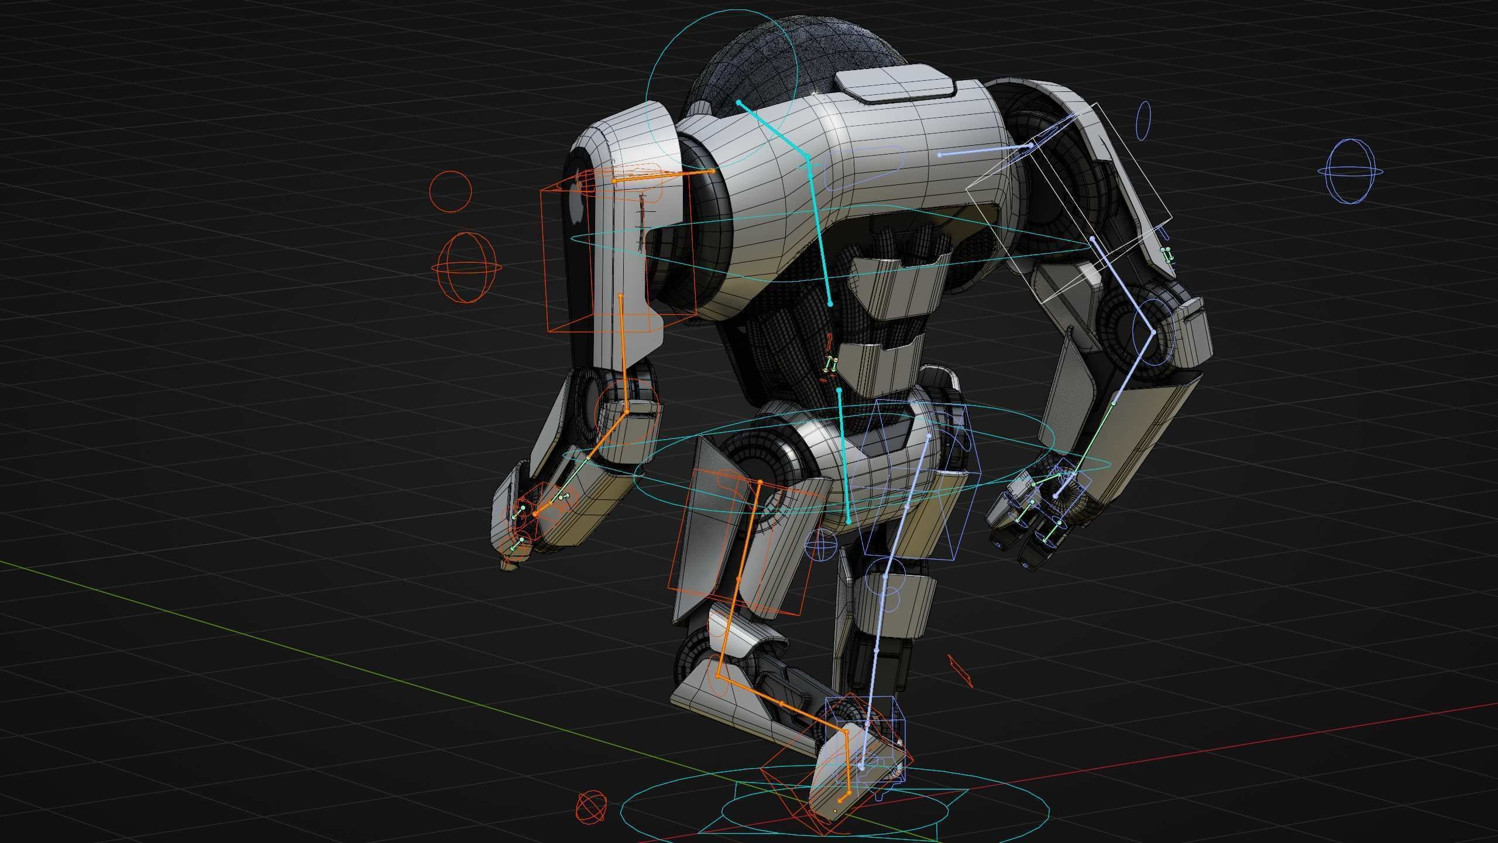Select the small red sphere near the floor
Viewport: 1498px width, 843px height.
point(591,806)
